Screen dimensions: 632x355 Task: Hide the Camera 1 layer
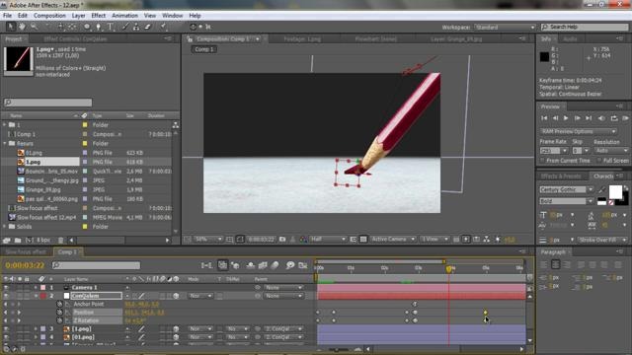(x=6, y=287)
